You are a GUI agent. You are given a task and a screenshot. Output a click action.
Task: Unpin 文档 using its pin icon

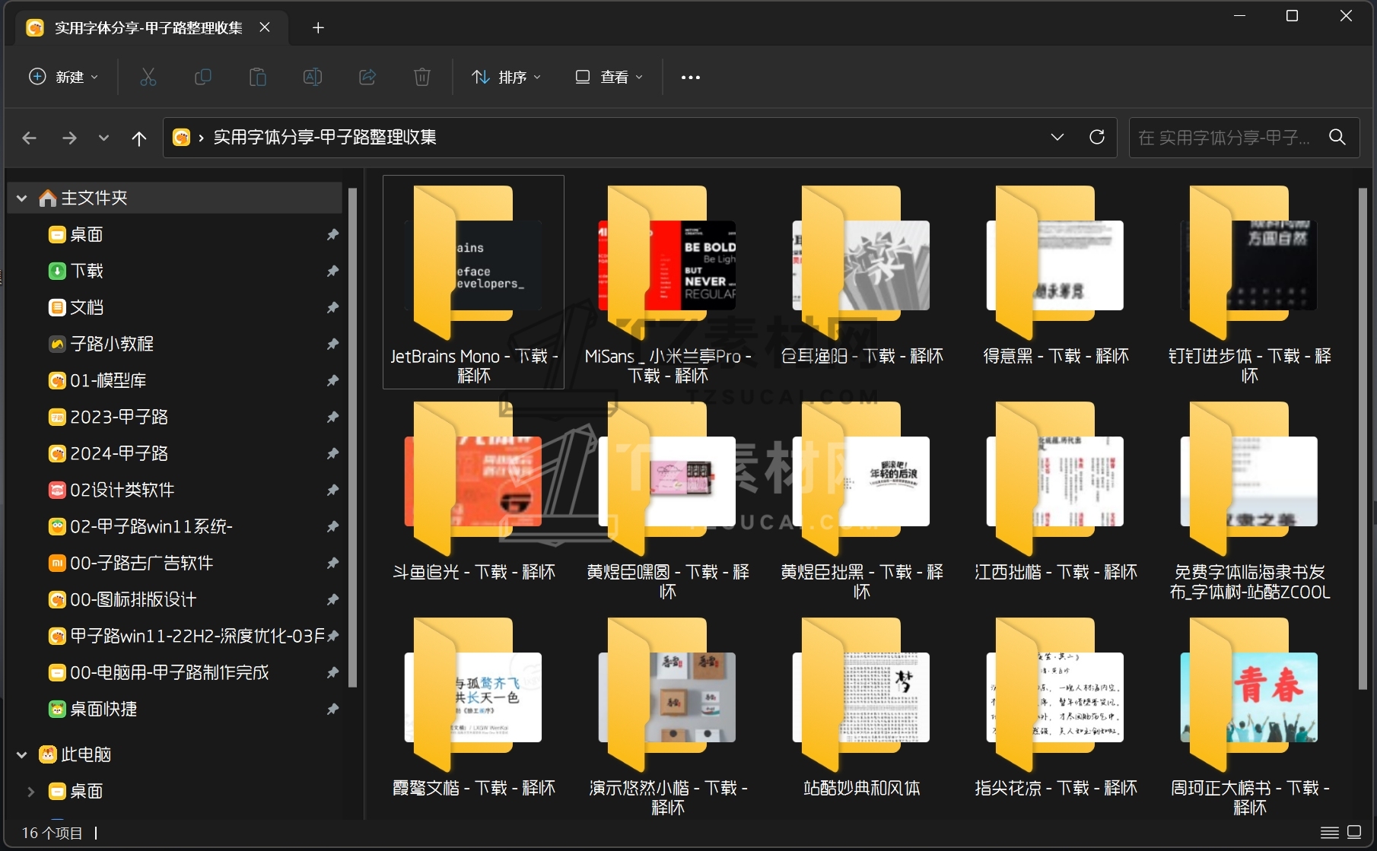click(332, 307)
